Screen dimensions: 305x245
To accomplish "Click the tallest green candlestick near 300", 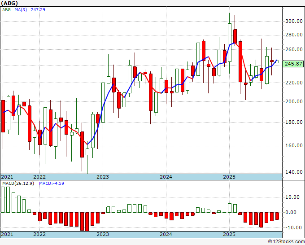I will click(230, 43).
